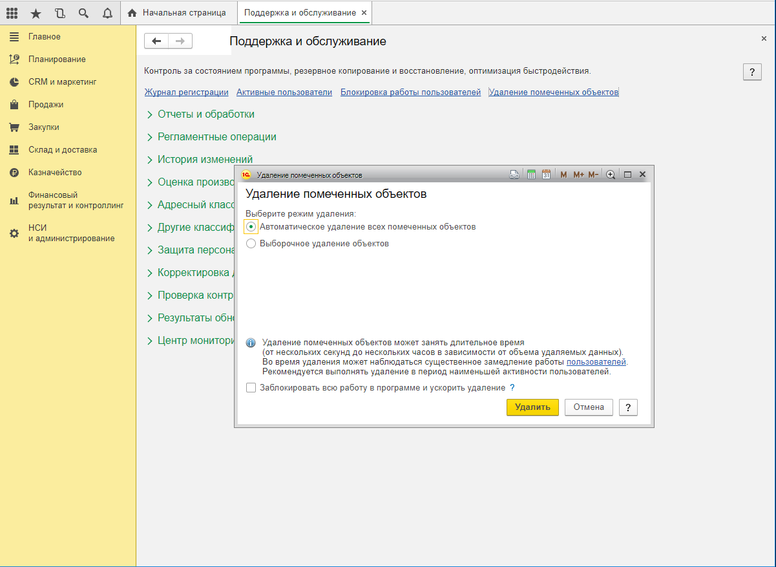Click the zoom magnifier icon in dialog title bar
The height and width of the screenshot is (567, 776).
click(611, 175)
